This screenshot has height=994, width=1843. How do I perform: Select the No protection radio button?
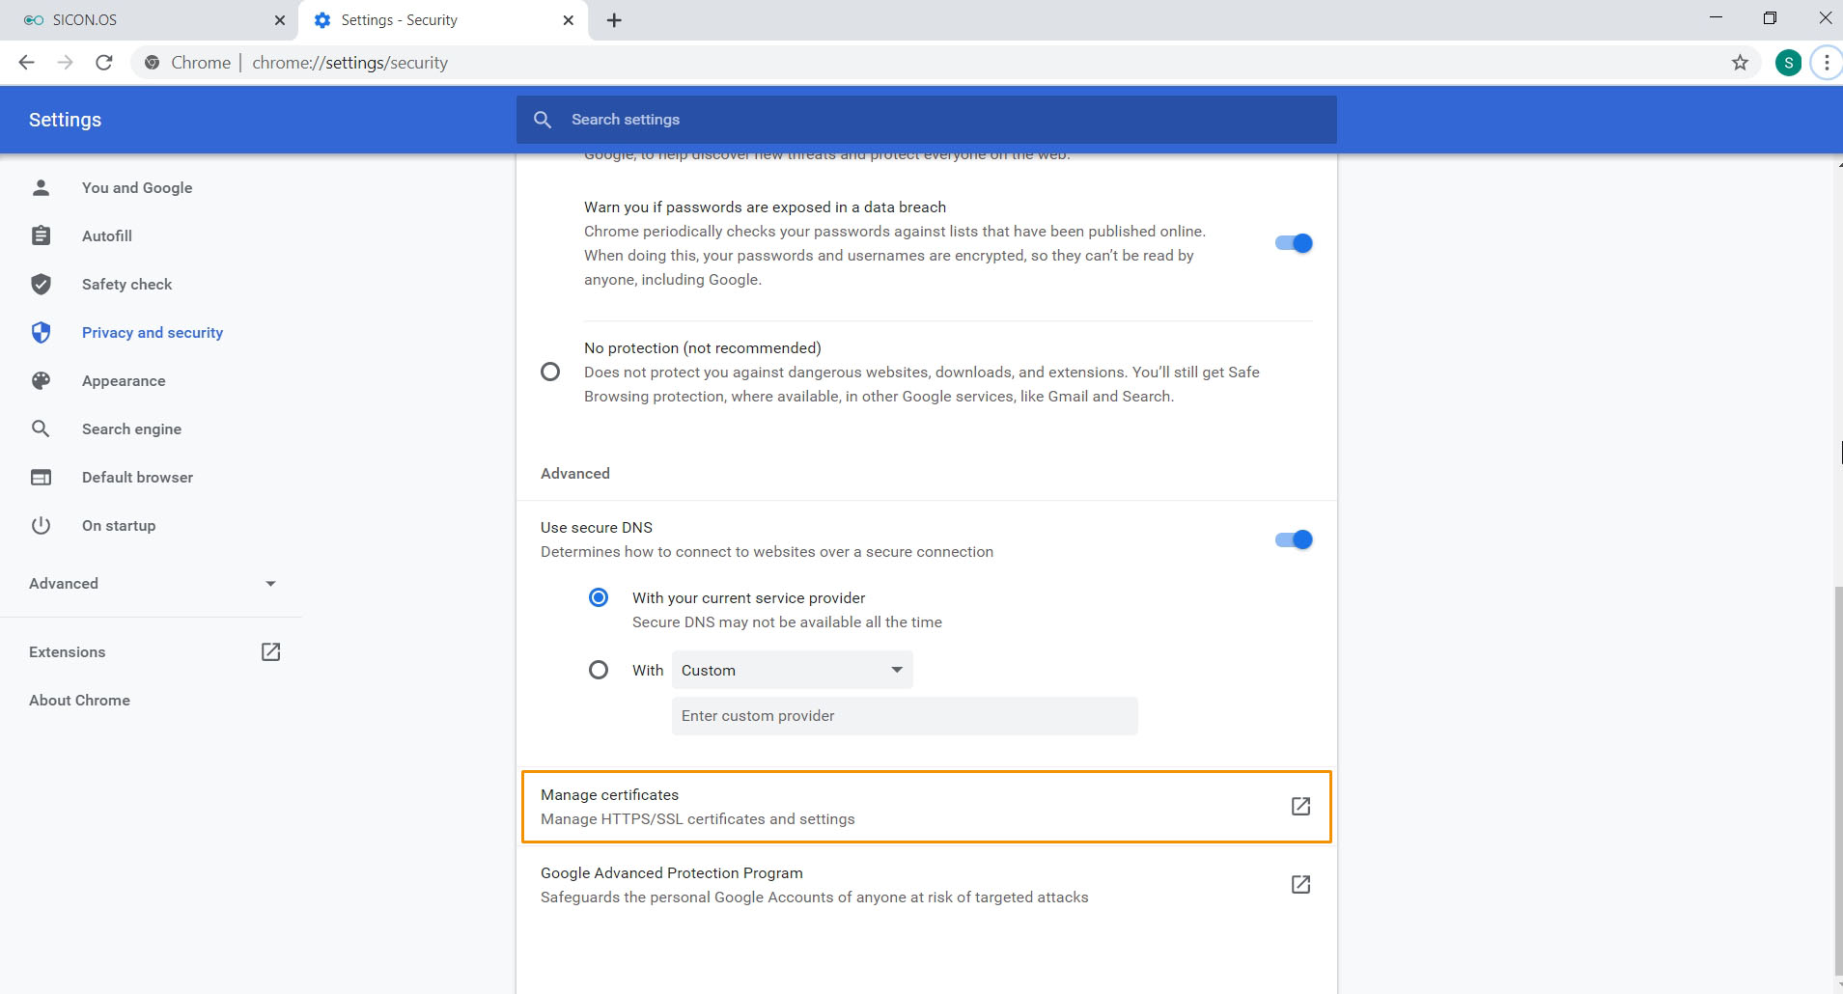coord(550,372)
